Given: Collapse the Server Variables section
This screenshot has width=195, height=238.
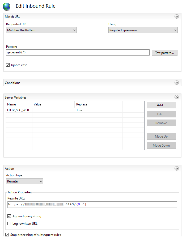Looking at the screenshot, I should 177,97.
